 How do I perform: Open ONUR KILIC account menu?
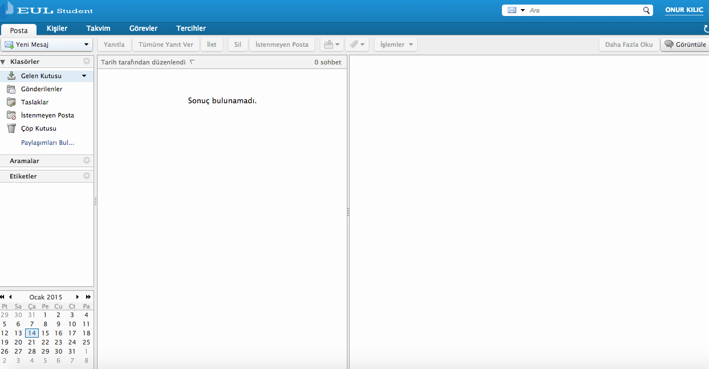click(x=684, y=10)
